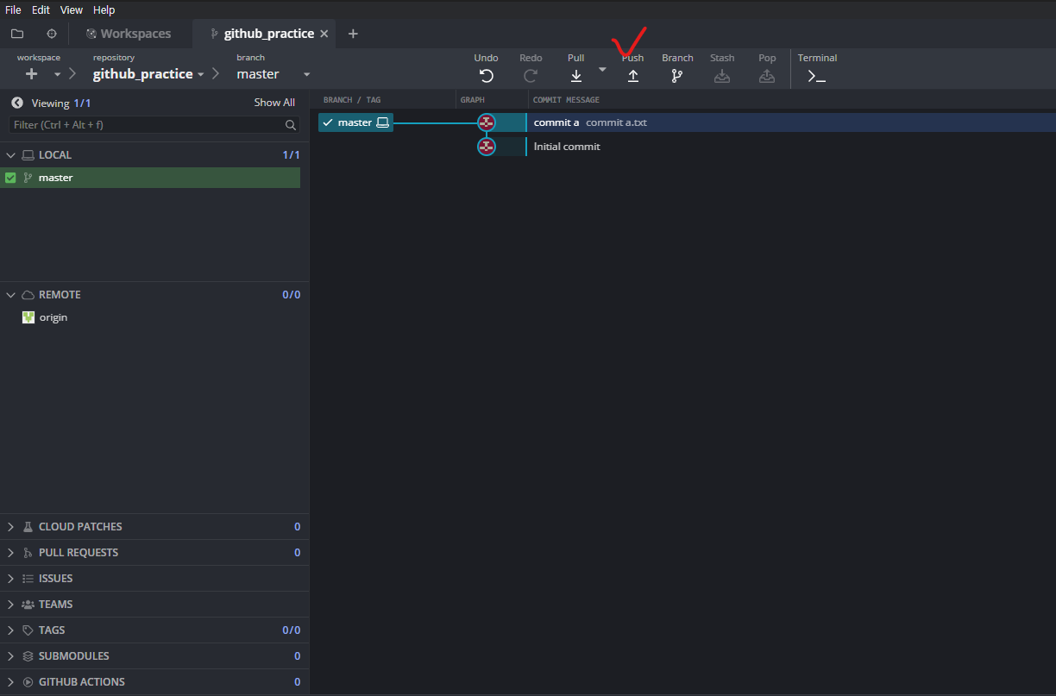Expand the CLOUD PATCHES section

(10, 527)
